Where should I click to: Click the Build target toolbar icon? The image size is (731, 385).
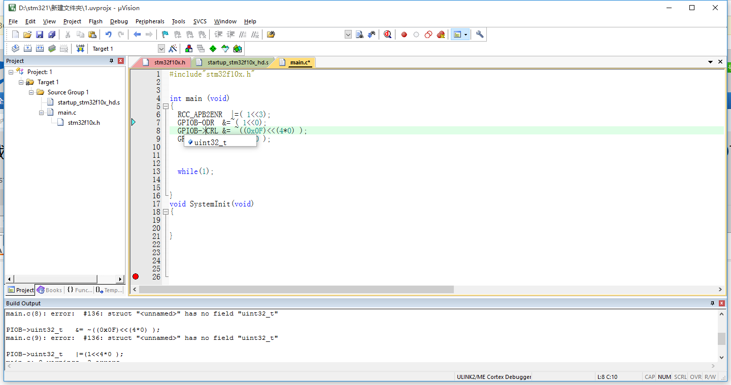tap(27, 49)
